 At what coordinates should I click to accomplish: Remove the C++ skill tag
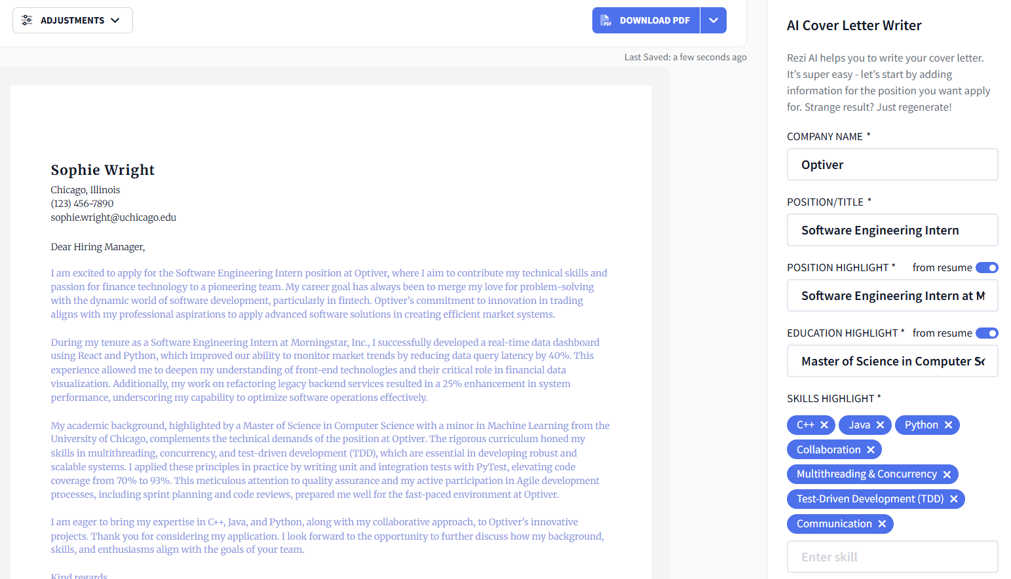[824, 424]
